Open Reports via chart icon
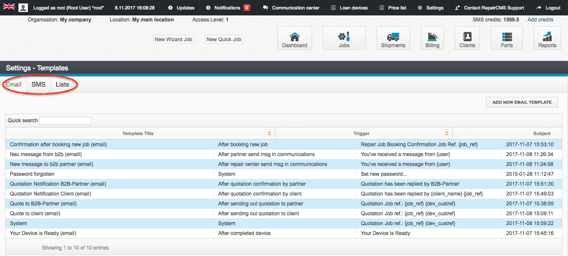 click(x=547, y=38)
